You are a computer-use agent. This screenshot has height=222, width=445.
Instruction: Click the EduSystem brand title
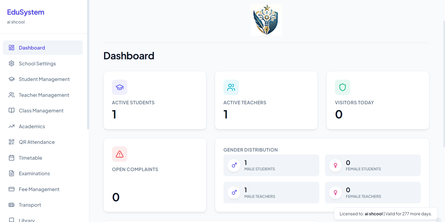pyautogui.click(x=26, y=12)
